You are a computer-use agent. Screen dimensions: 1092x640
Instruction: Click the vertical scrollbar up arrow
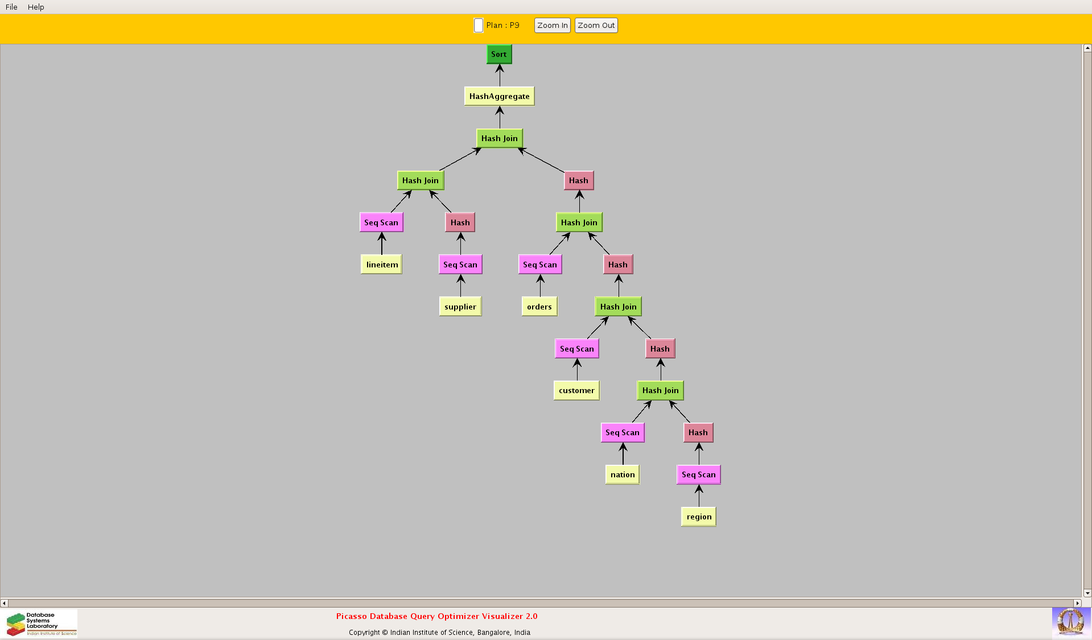pyautogui.click(x=1087, y=48)
